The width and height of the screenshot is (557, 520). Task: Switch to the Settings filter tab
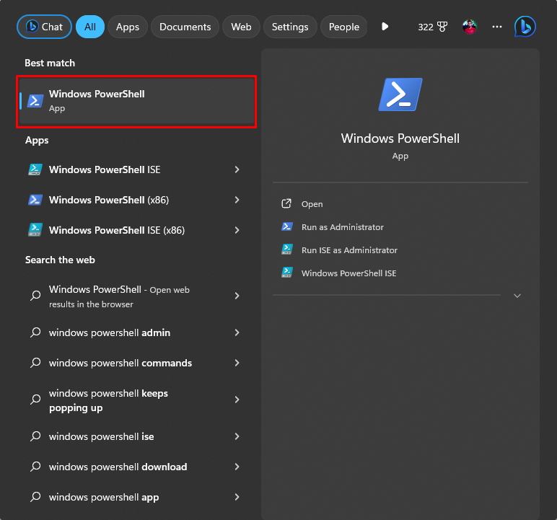tap(290, 27)
